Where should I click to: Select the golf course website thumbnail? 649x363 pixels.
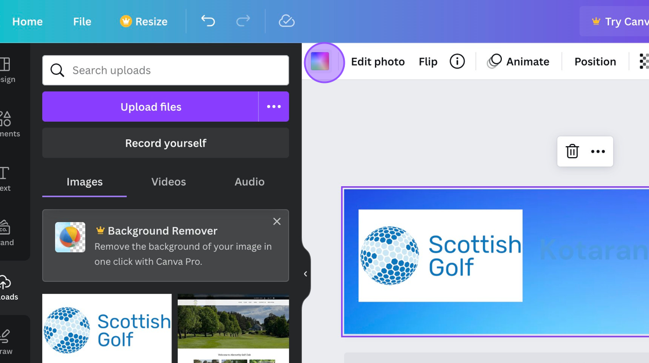tap(234, 328)
